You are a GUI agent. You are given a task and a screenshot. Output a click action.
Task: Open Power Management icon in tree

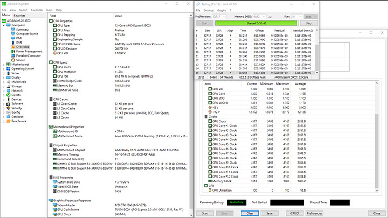13,52
